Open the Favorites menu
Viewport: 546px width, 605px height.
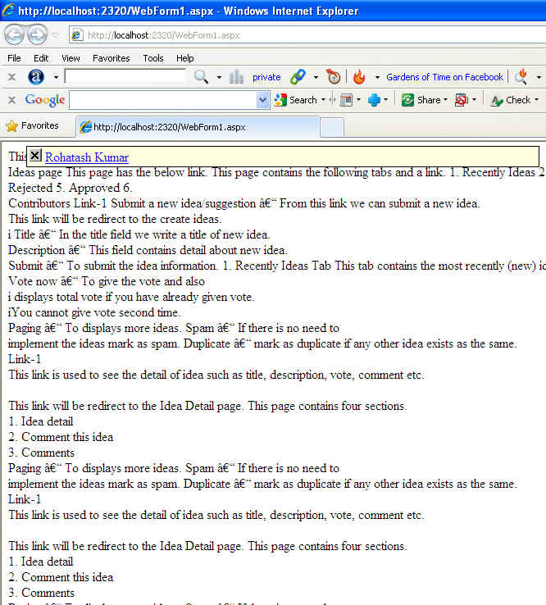click(x=111, y=58)
